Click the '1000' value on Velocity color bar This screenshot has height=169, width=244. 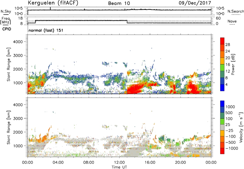tap(230, 107)
